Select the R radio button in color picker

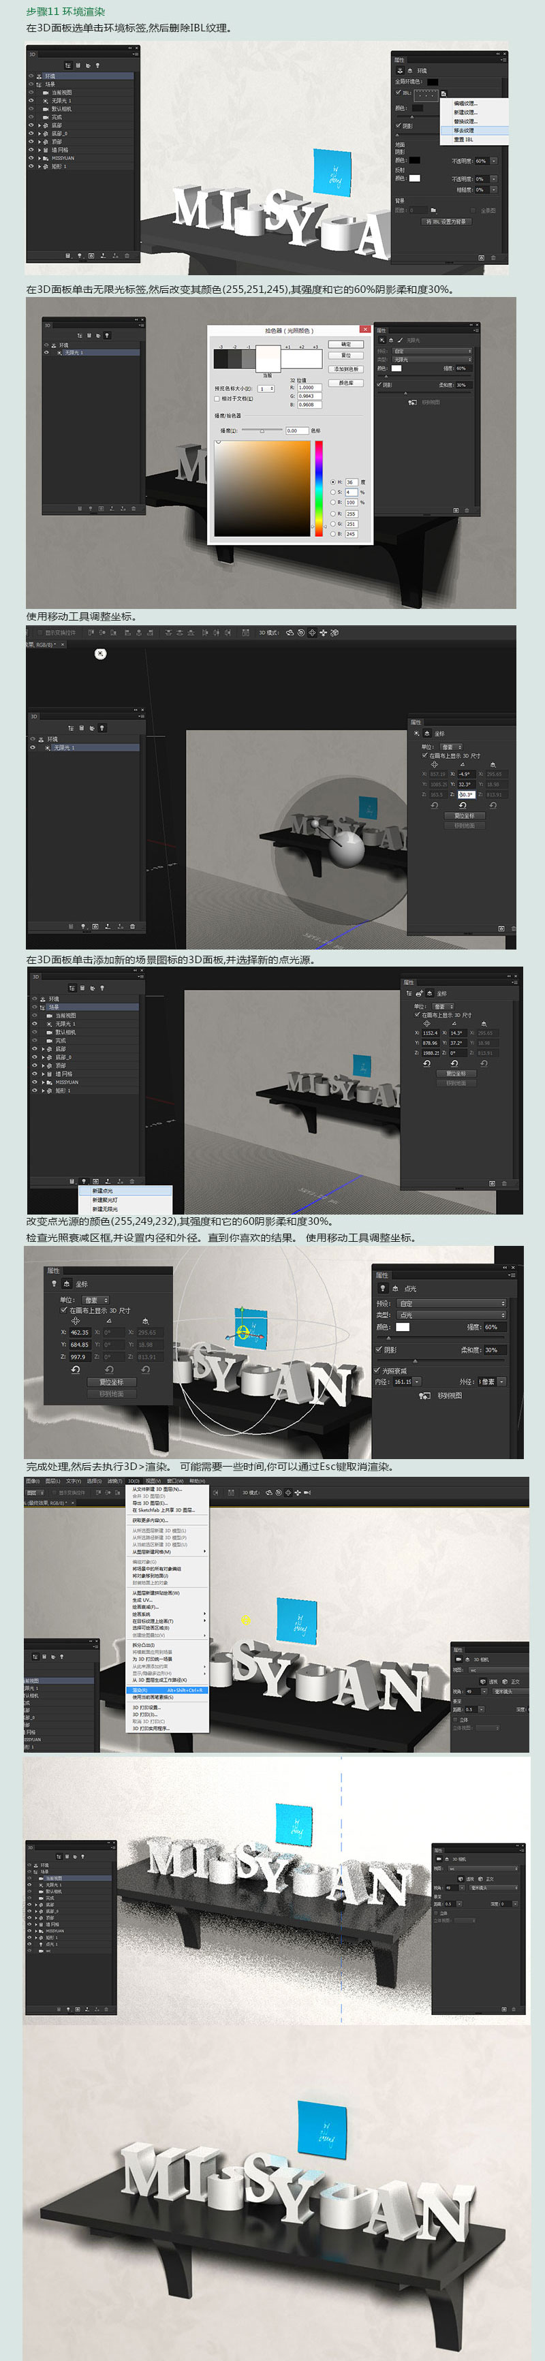[x=332, y=514]
